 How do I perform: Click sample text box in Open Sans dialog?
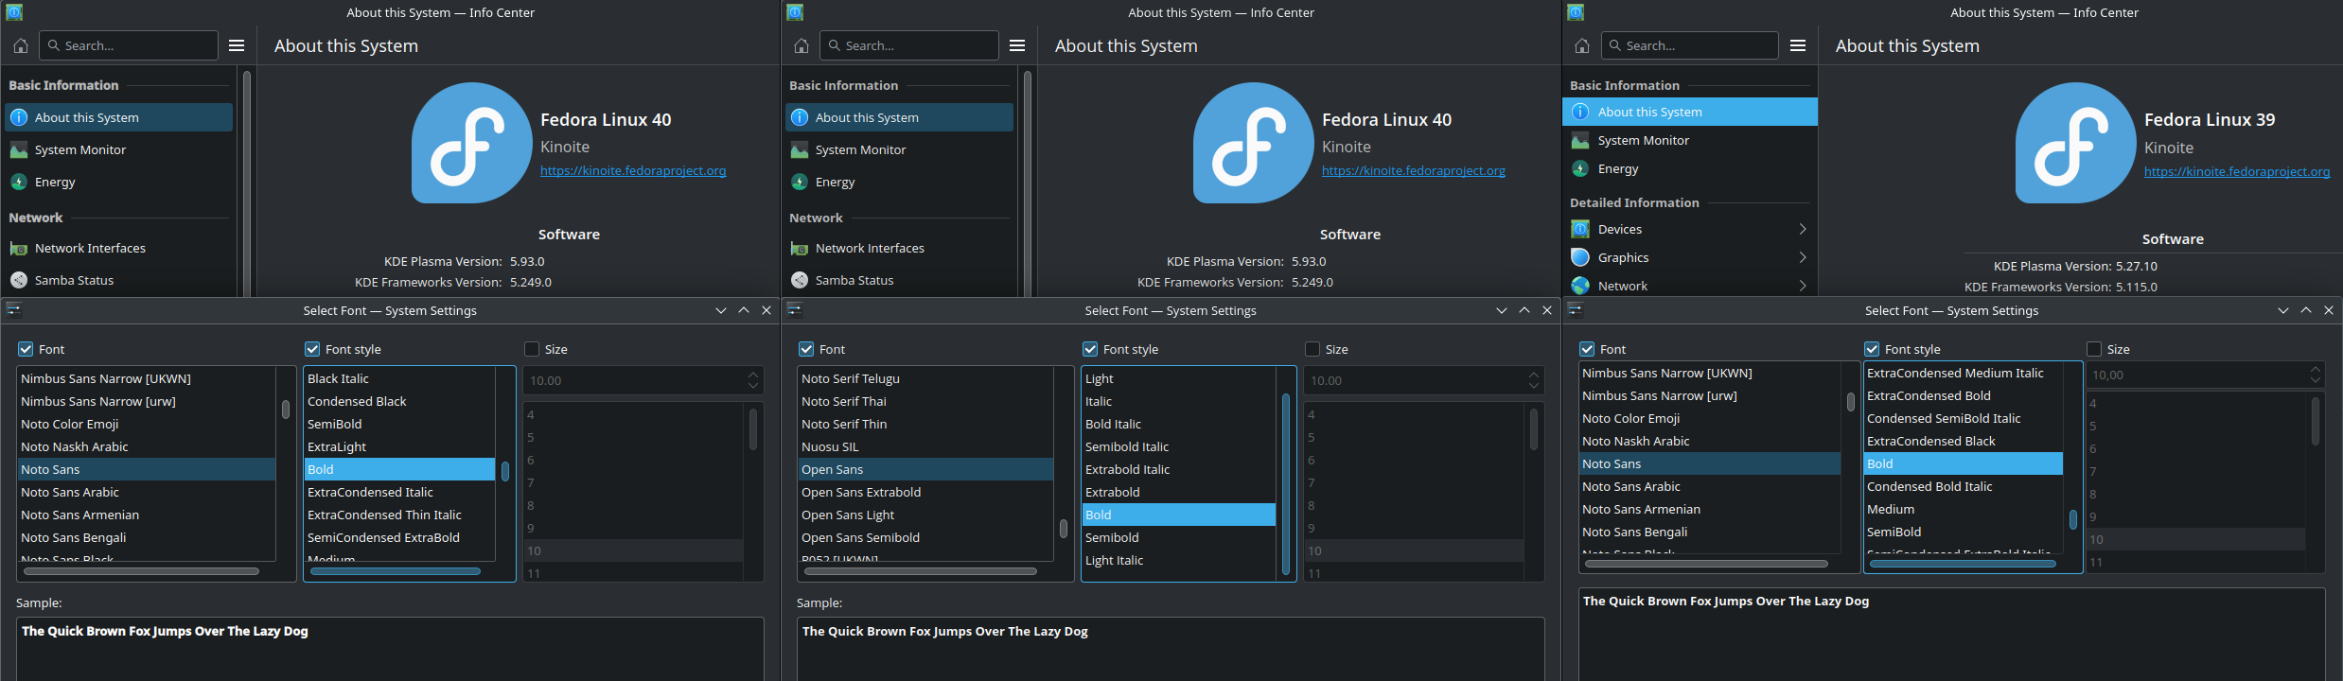click(1171, 649)
